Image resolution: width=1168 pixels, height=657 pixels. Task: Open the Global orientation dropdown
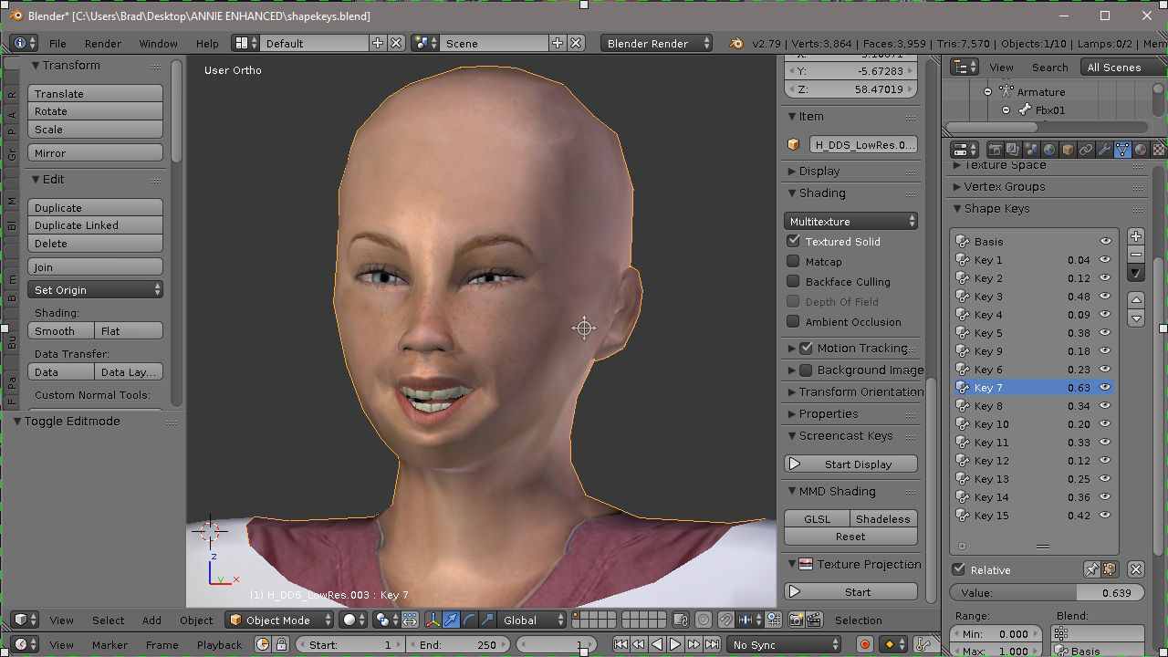(x=533, y=620)
